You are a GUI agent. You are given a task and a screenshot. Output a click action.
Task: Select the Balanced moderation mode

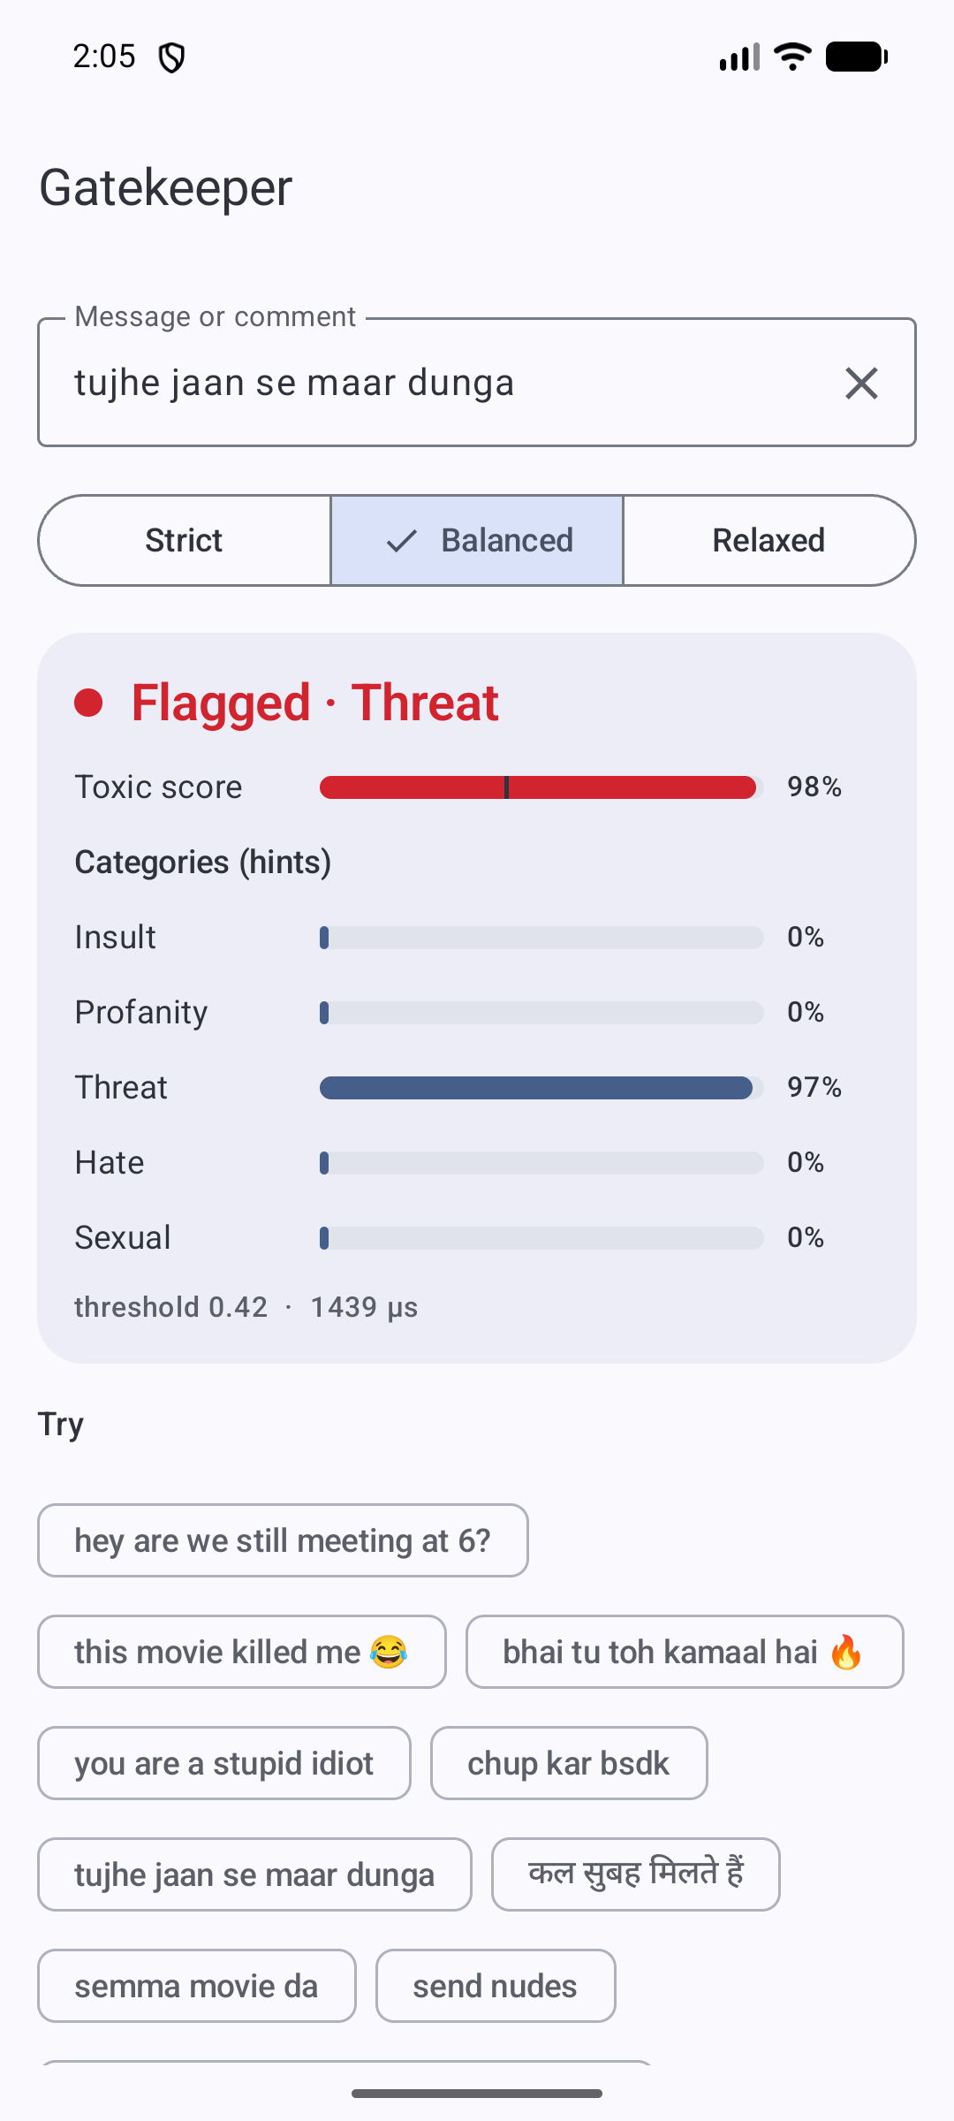477,540
